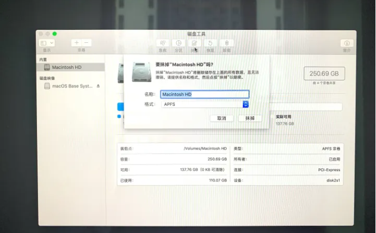Click the Cancel (取消) button
The image size is (376, 233).
click(221, 118)
